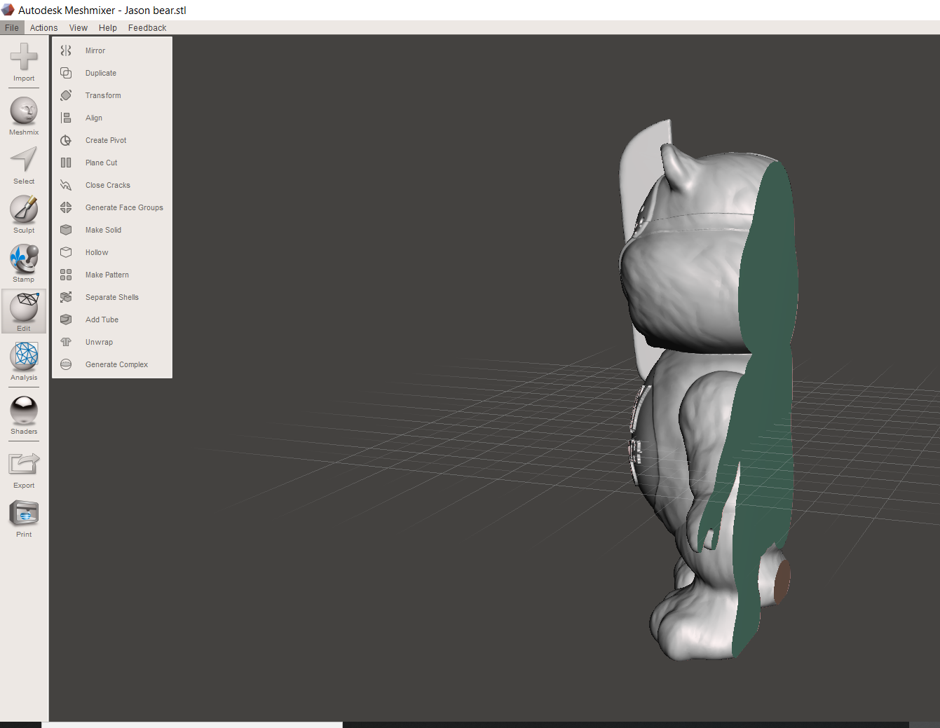940x728 pixels.
Task: Select the Hollow command
Action: pyautogui.click(x=112, y=252)
